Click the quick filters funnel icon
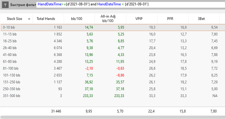 coord(5,5)
